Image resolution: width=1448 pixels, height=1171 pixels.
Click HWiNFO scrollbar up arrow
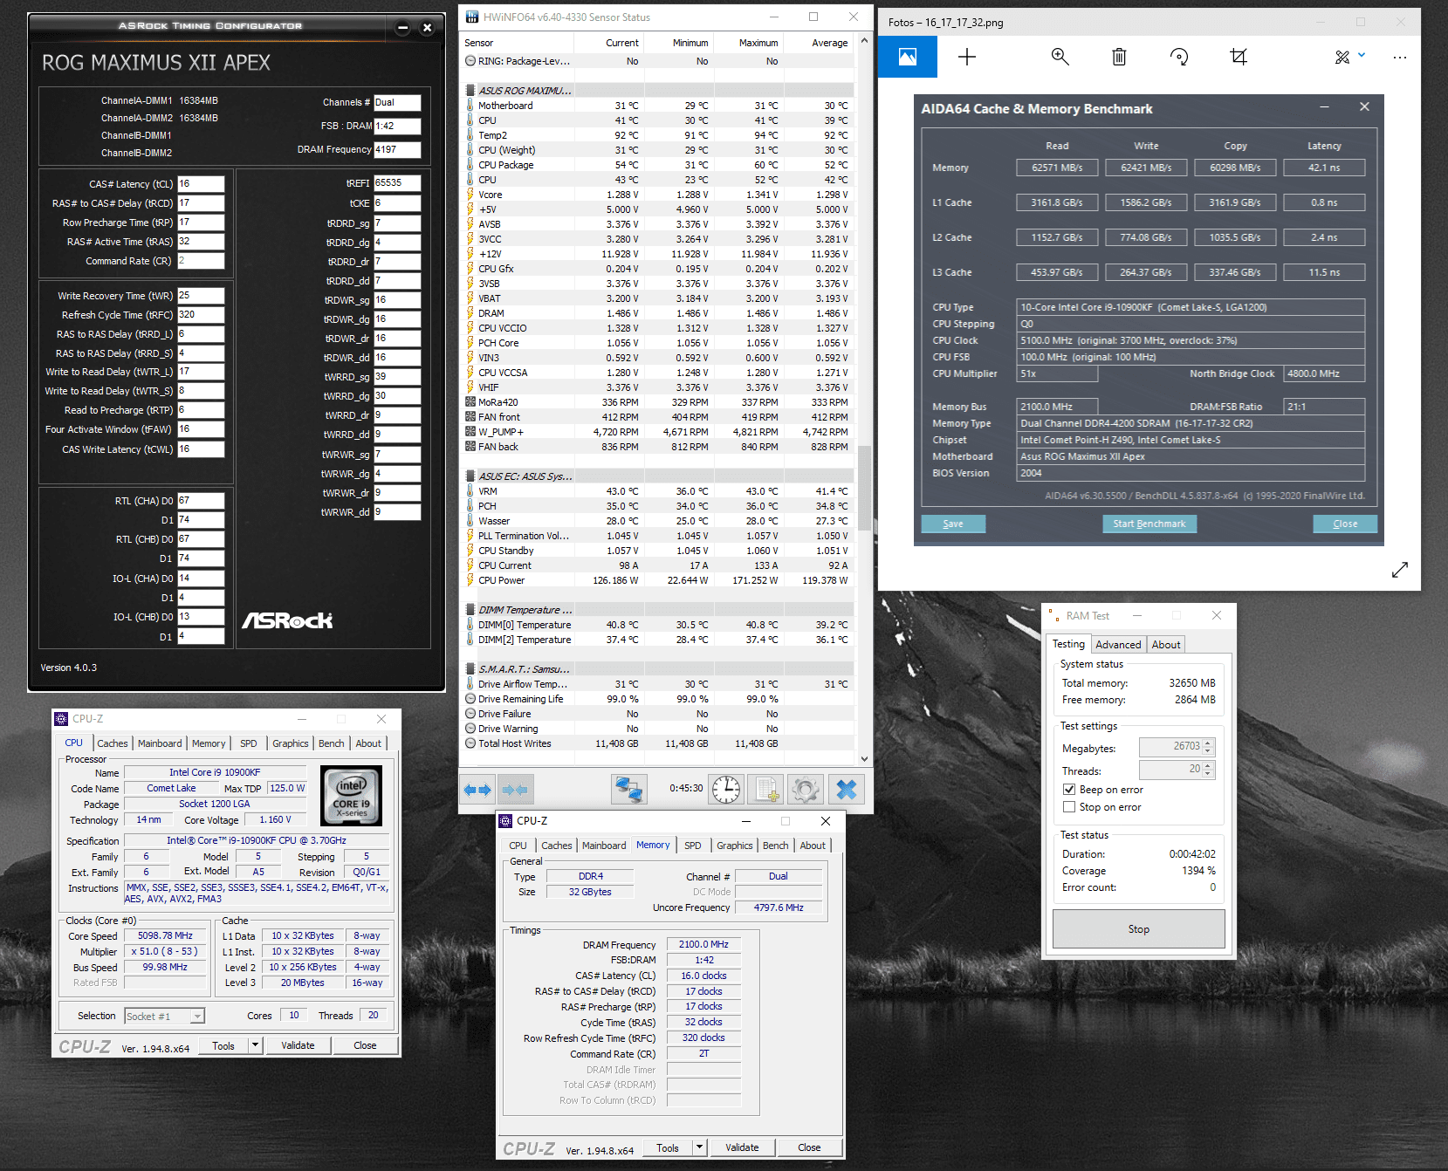click(865, 40)
